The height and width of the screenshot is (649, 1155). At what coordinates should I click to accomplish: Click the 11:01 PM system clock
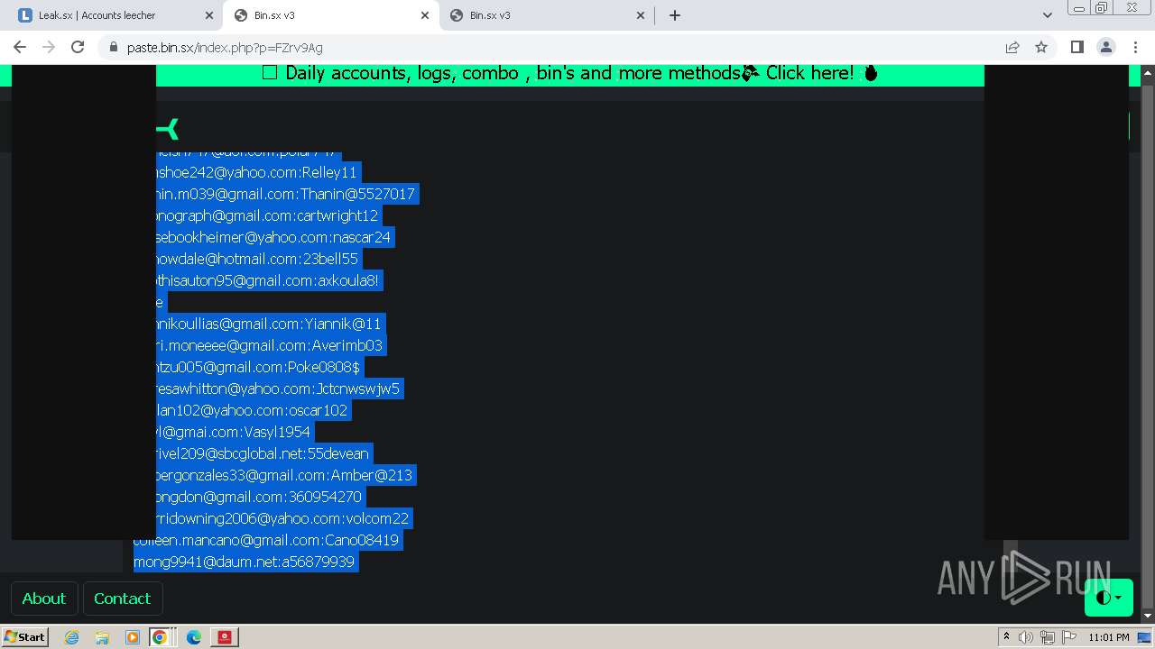[x=1109, y=637]
